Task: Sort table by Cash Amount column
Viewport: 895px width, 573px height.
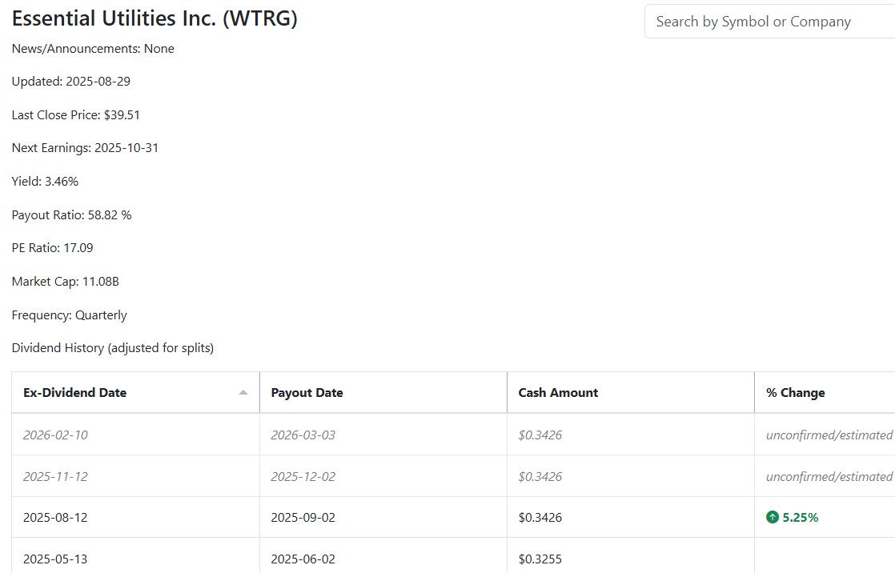Action: pos(631,393)
